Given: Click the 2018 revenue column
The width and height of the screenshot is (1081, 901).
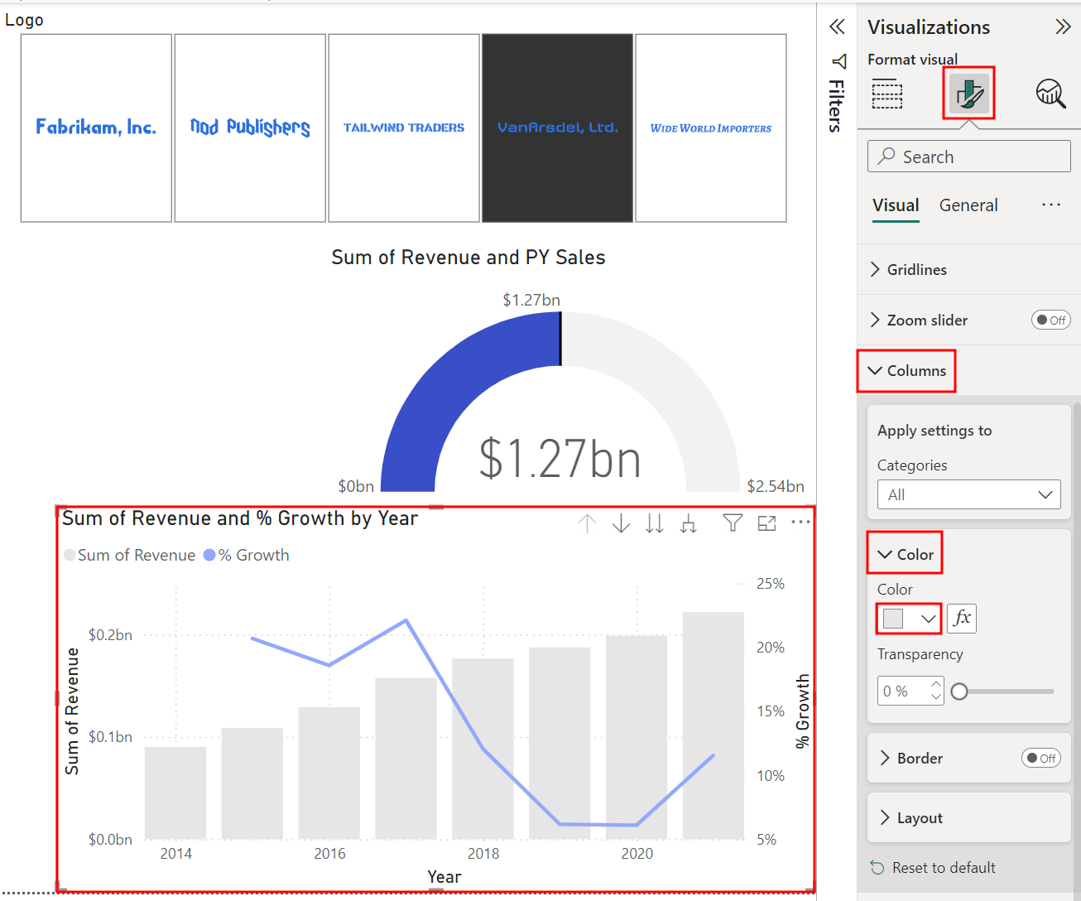Looking at the screenshot, I should [483, 749].
